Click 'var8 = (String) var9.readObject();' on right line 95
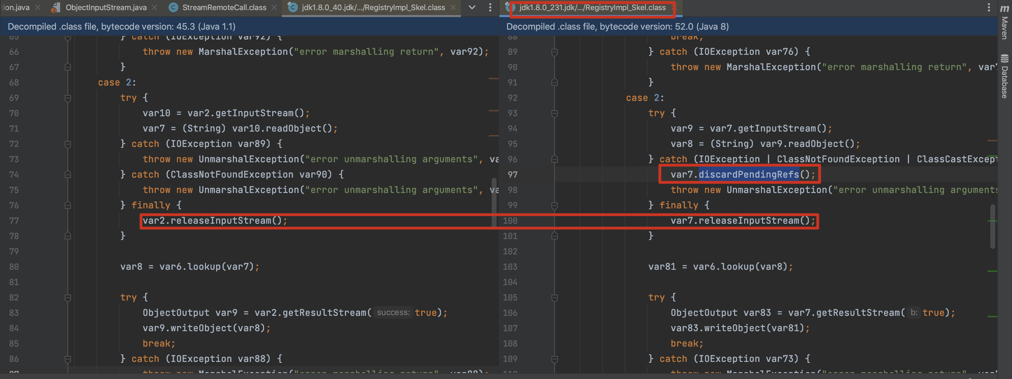 tap(765, 144)
